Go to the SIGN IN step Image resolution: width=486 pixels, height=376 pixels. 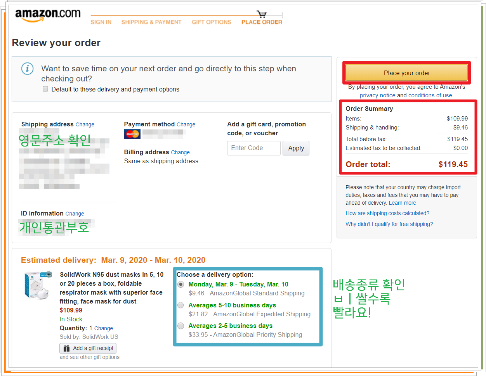(101, 22)
